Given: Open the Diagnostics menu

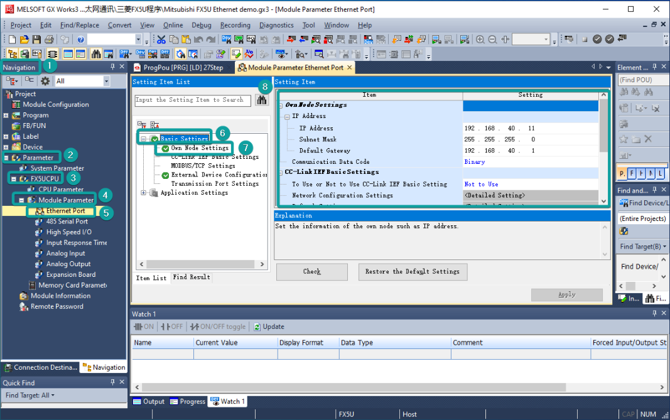Looking at the screenshot, I should pyautogui.click(x=276, y=25).
